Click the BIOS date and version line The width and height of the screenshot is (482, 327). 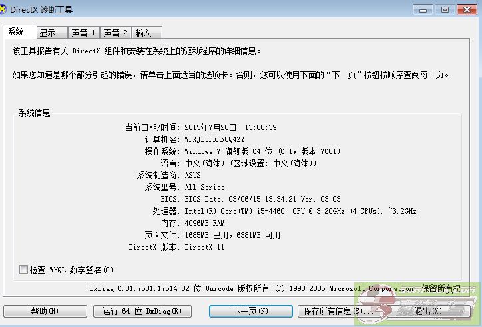coord(262,199)
